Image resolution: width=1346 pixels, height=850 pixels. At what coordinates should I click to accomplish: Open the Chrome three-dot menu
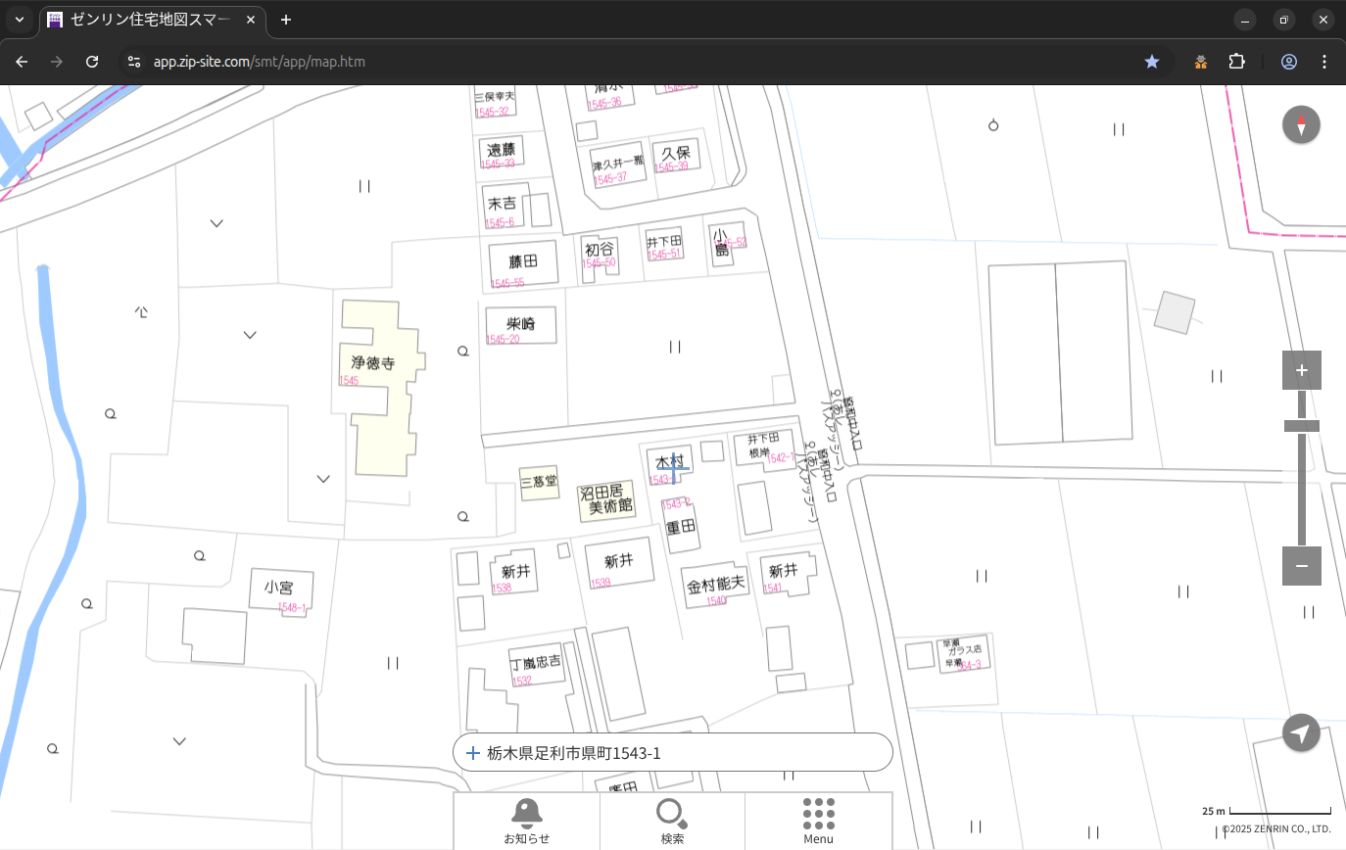1324,62
